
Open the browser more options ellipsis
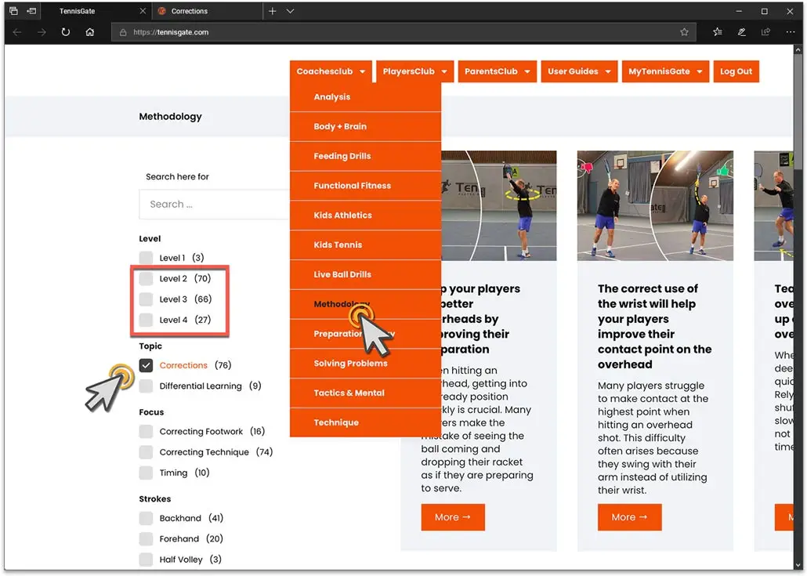pos(790,32)
